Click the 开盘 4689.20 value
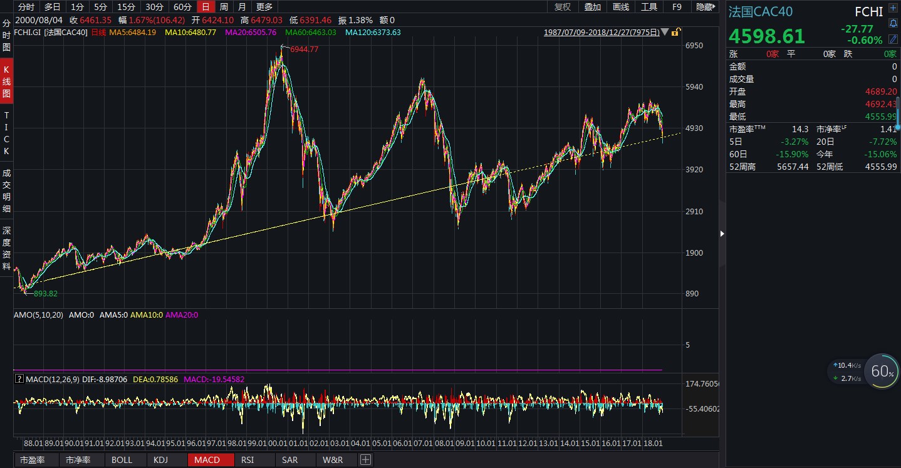The height and width of the screenshot is (468, 901). (x=880, y=91)
